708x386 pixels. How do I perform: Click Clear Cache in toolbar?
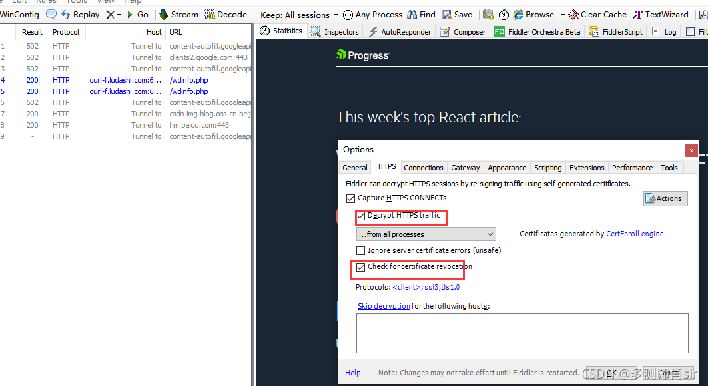point(597,15)
